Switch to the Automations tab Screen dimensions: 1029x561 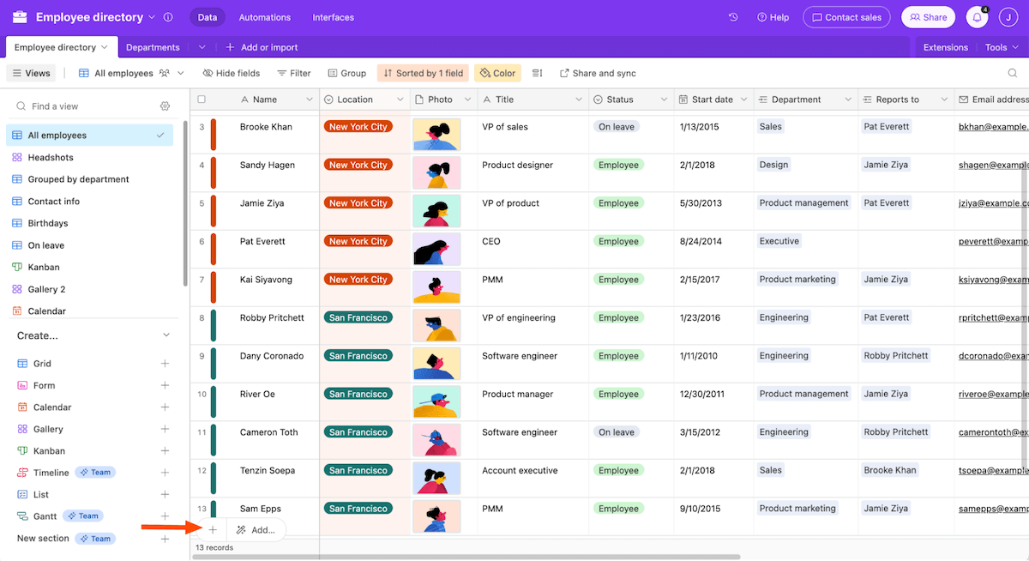(x=264, y=16)
